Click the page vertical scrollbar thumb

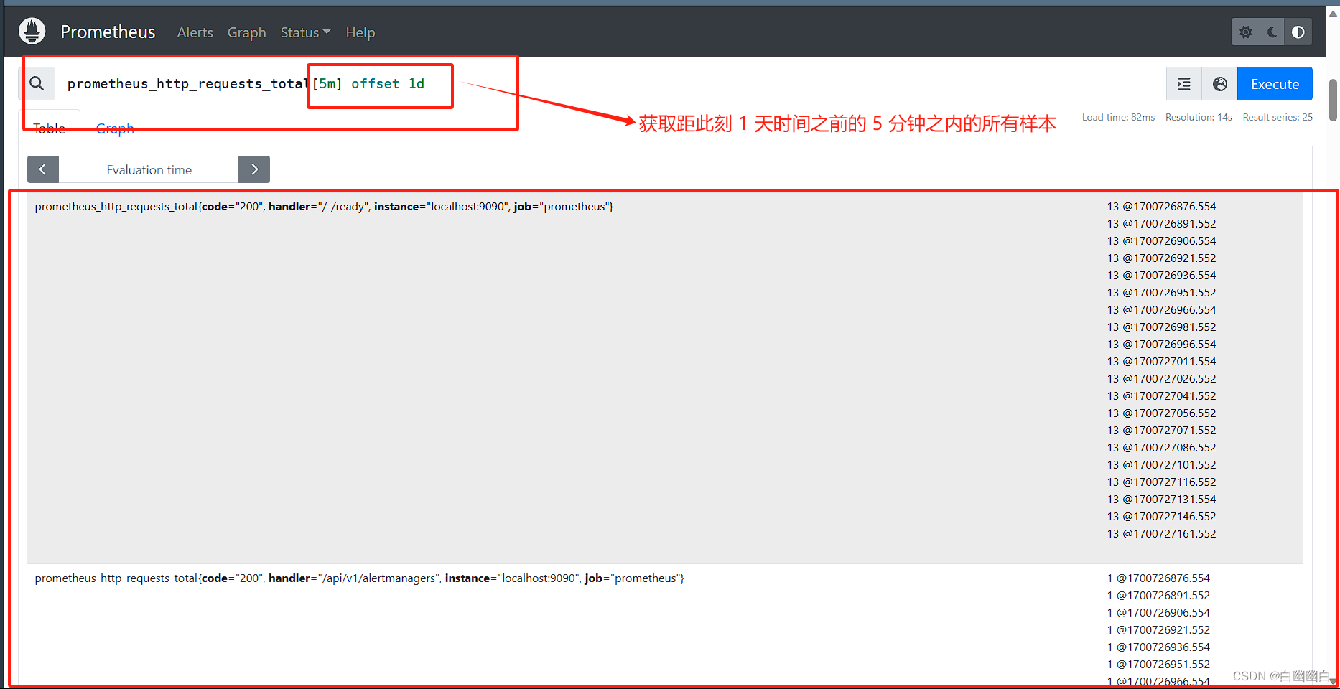coord(1333,100)
